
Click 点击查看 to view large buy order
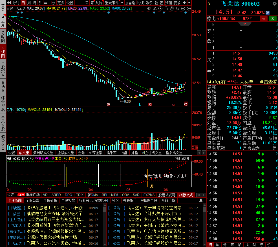coord(268,82)
